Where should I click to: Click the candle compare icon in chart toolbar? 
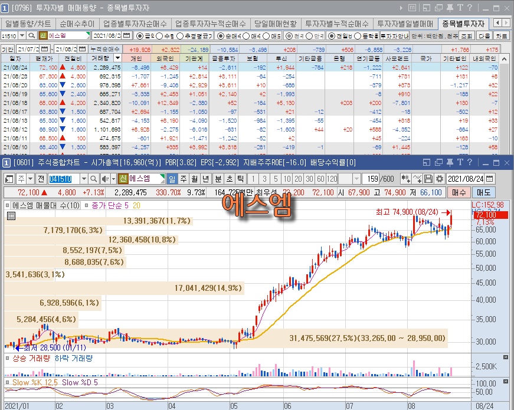(x=406, y=179)
